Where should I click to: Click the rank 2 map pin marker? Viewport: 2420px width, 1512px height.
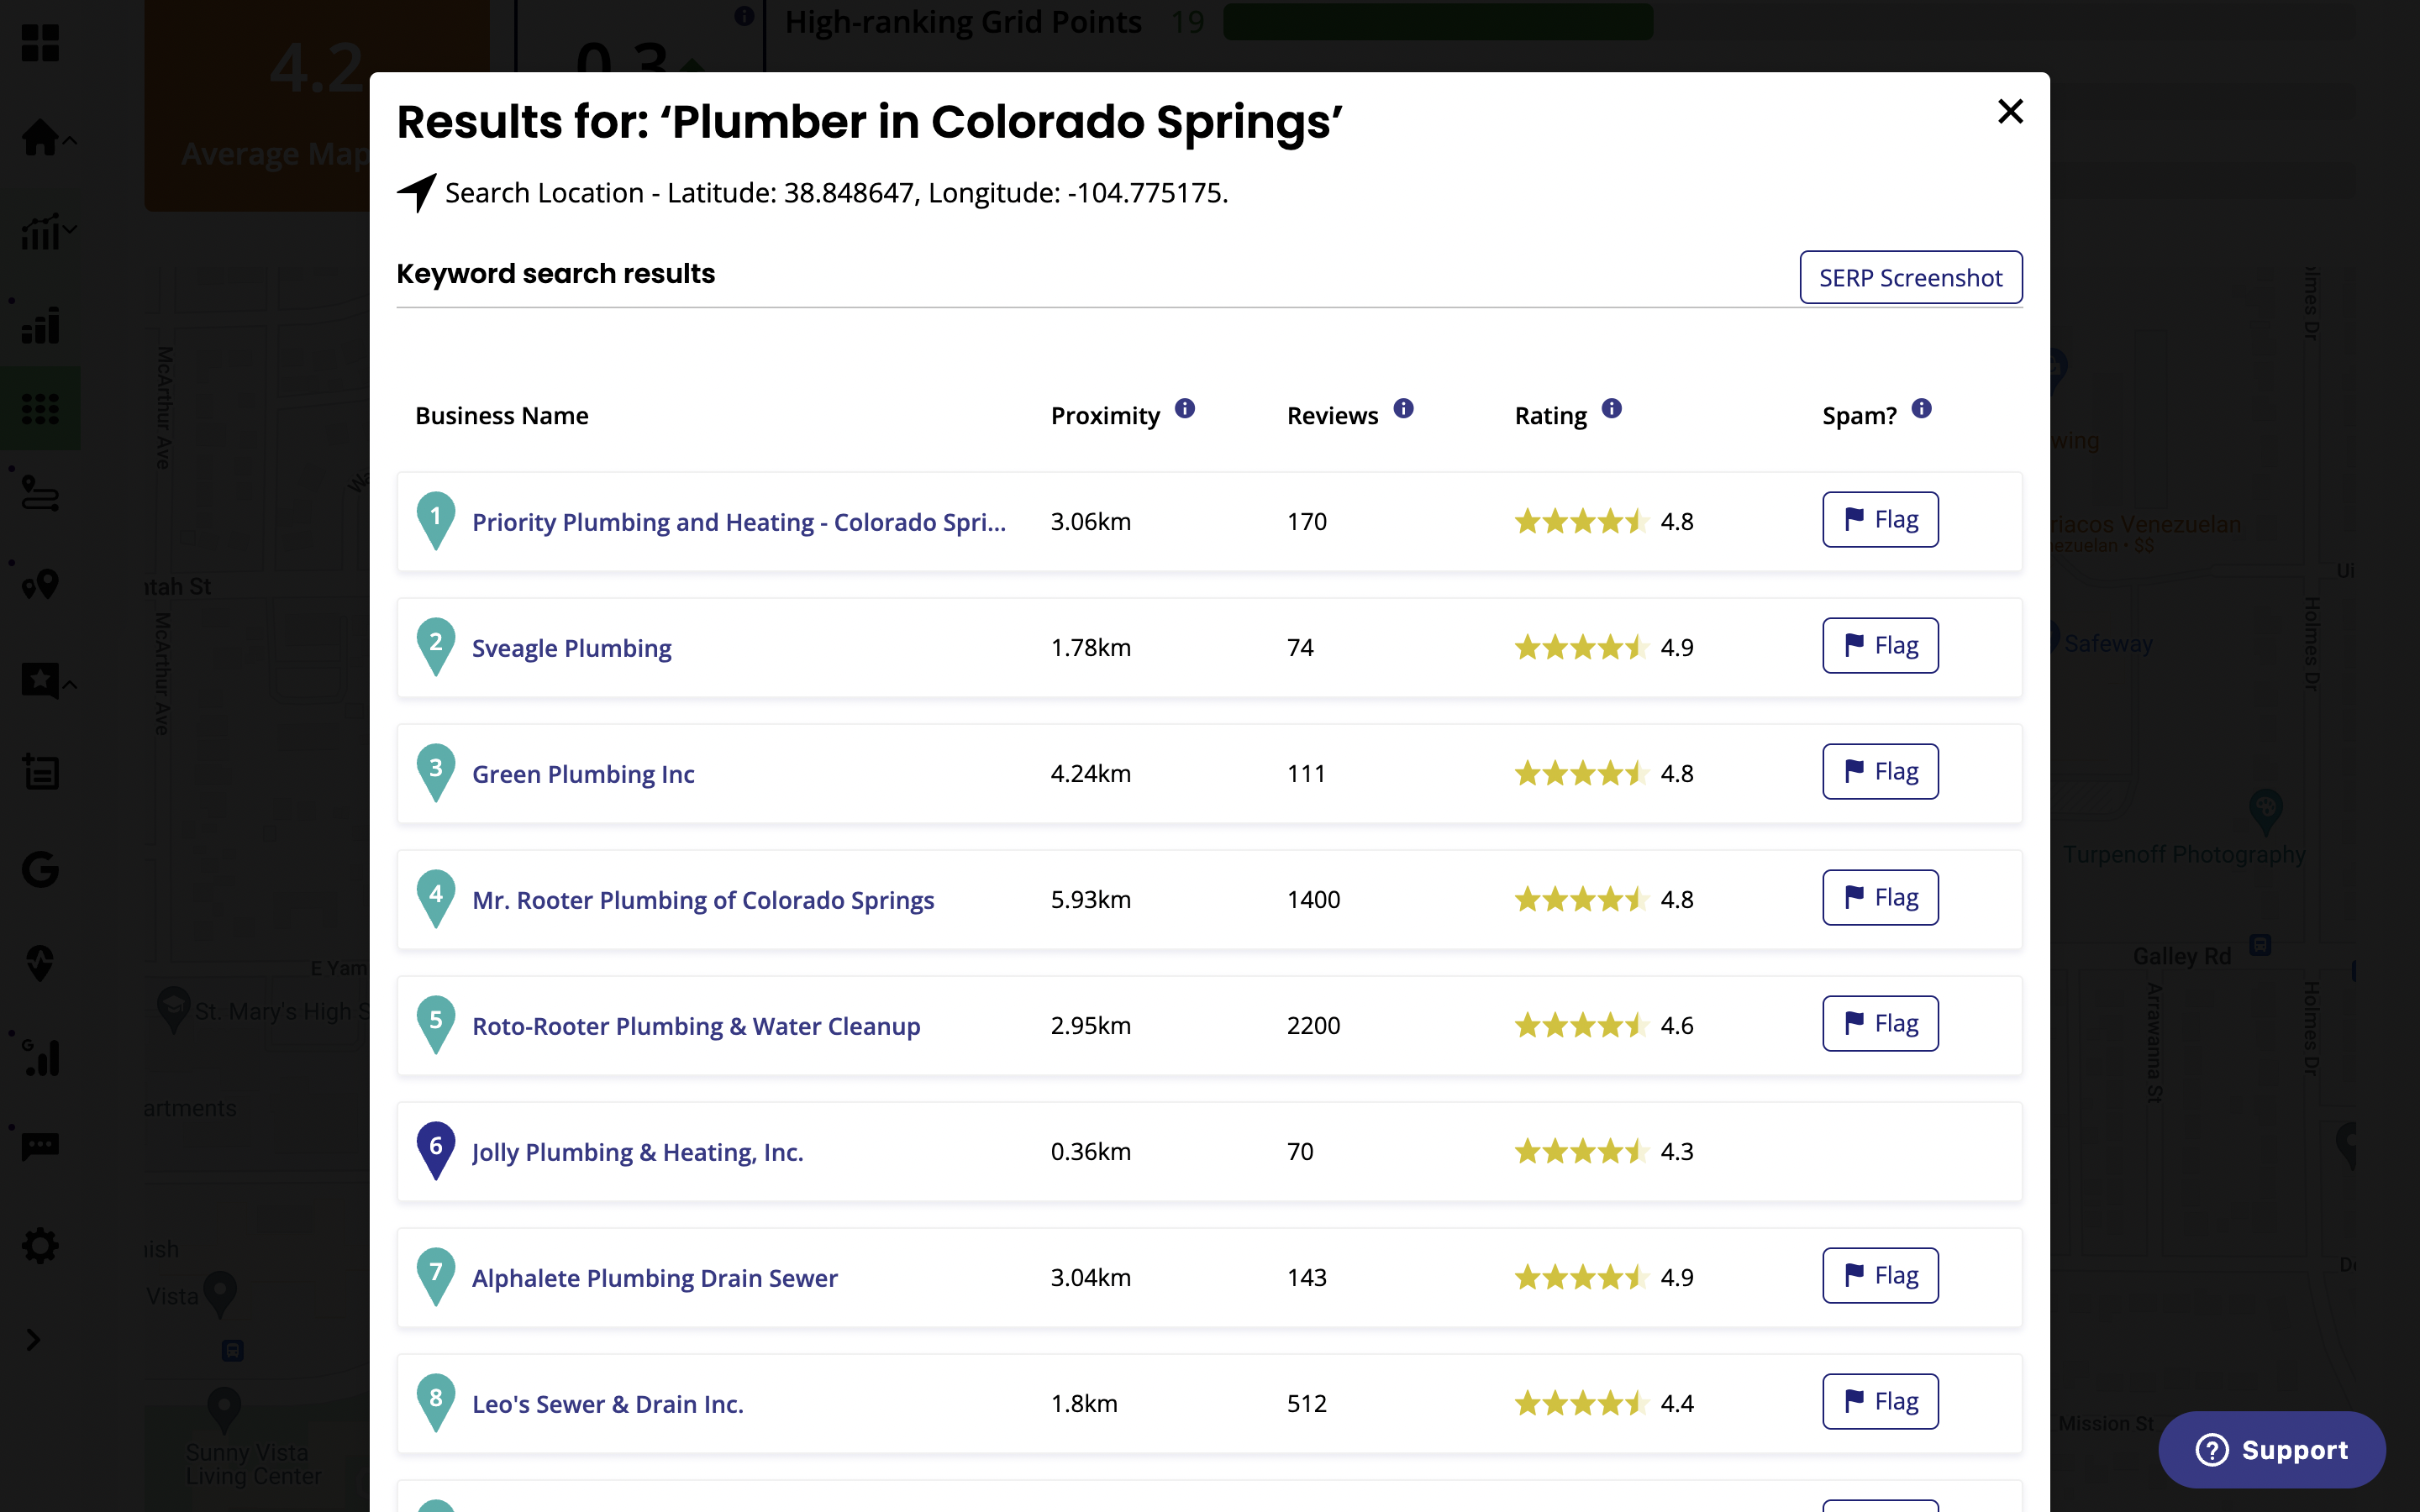tap(436, 647)
